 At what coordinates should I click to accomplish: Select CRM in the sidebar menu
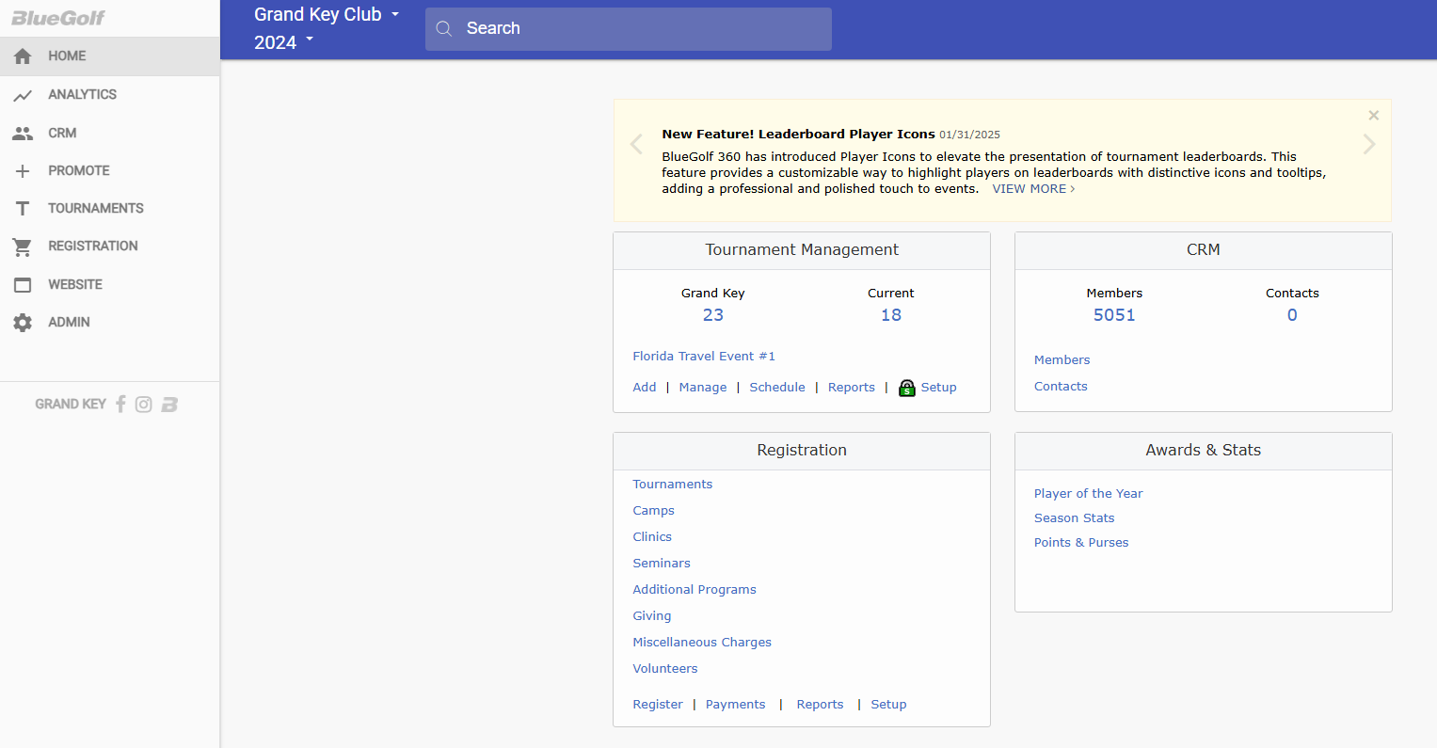[x=109, y=134]
